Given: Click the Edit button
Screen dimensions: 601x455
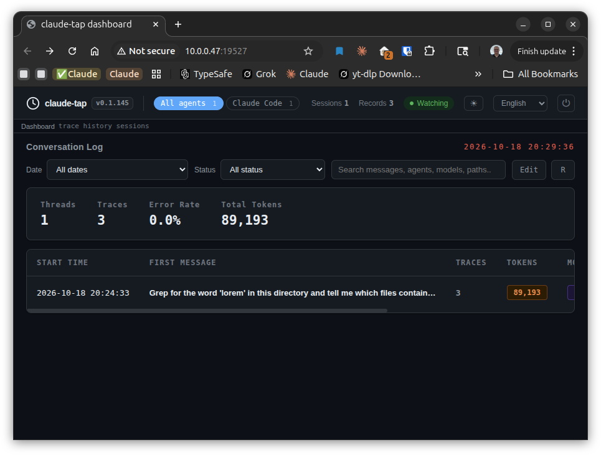Looking at the screenshot, I should point(529,170).
